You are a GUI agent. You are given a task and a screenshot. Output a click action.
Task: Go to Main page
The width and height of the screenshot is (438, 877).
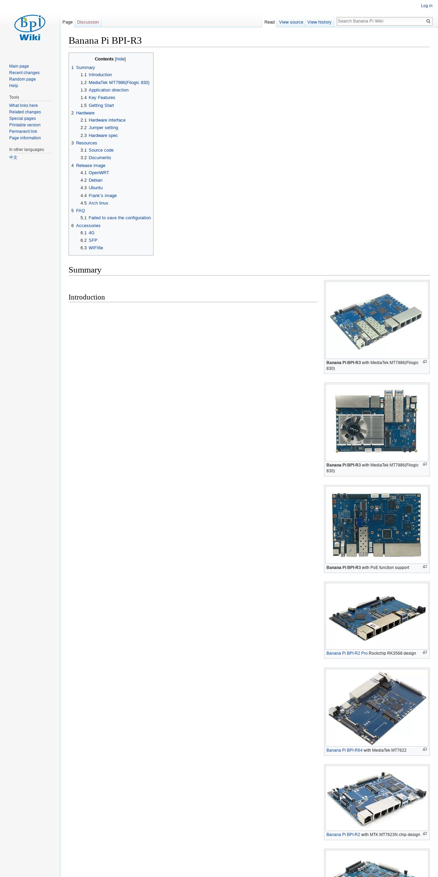[x=19, y=66]
